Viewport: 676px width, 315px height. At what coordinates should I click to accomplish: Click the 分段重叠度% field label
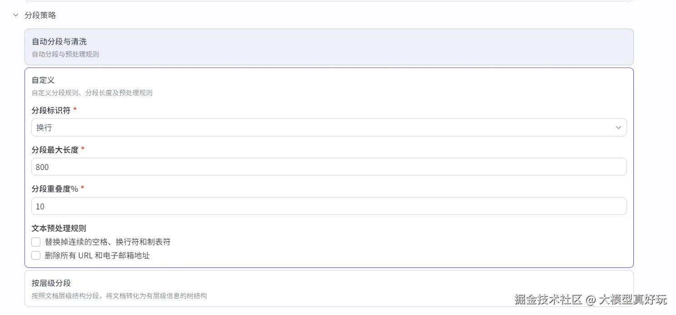tap(55, 189)
